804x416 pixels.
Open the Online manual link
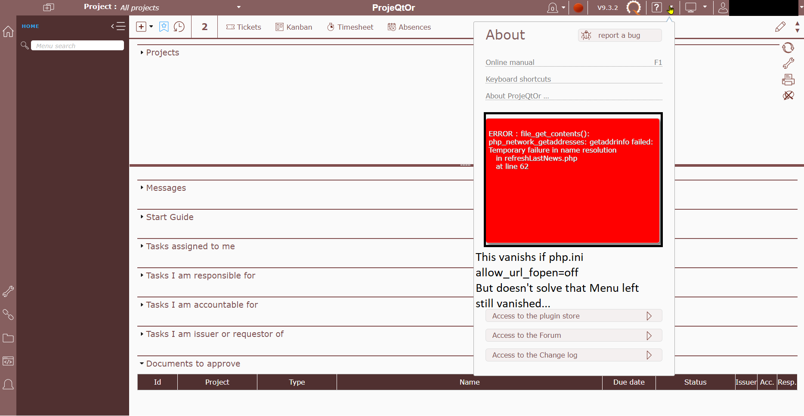[510, 62]
